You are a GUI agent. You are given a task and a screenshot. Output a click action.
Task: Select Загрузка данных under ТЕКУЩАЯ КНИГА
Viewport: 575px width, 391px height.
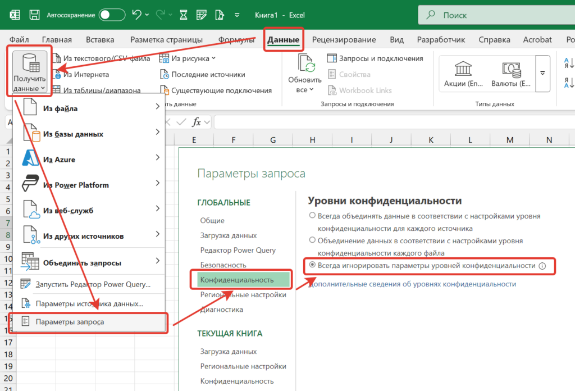[228, 351]
